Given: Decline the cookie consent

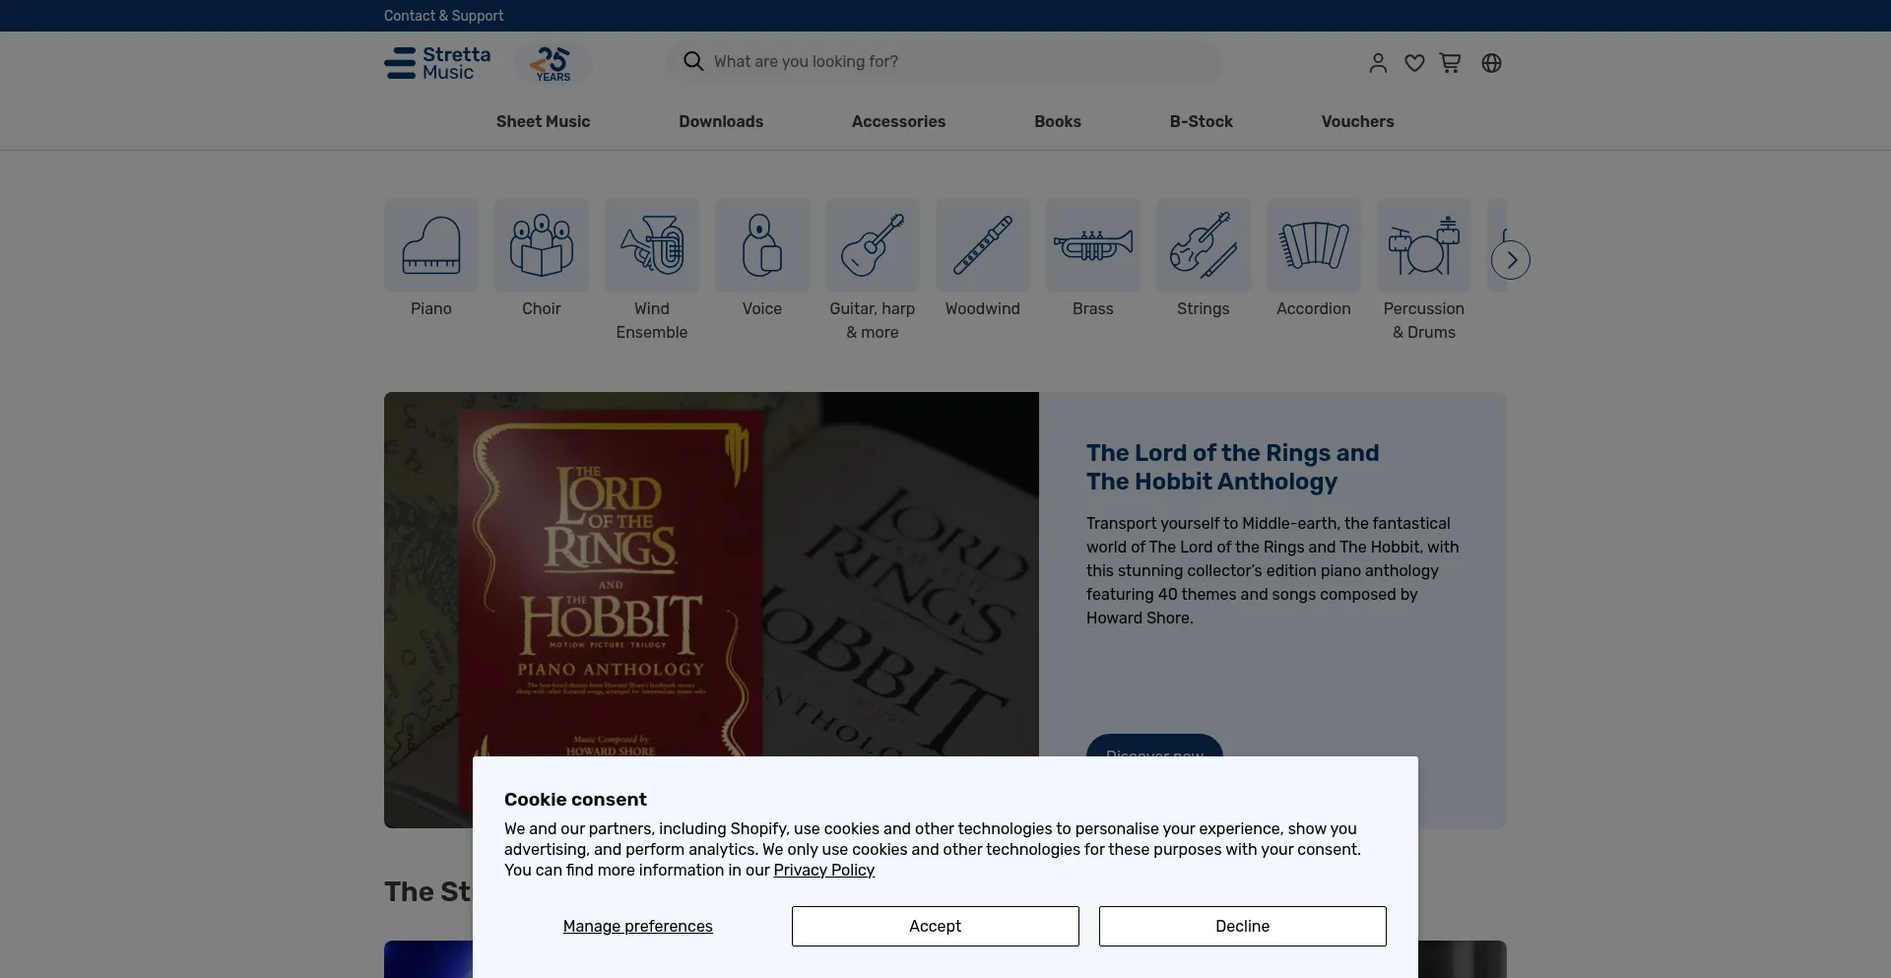Looking at the screenshot, I should tap(1243, 926).
